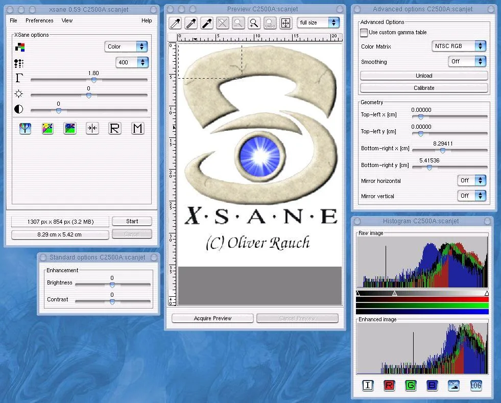This screenshot has height=403, width=501.
Task: Open the Preferences menu
Action: coord(39,21)
